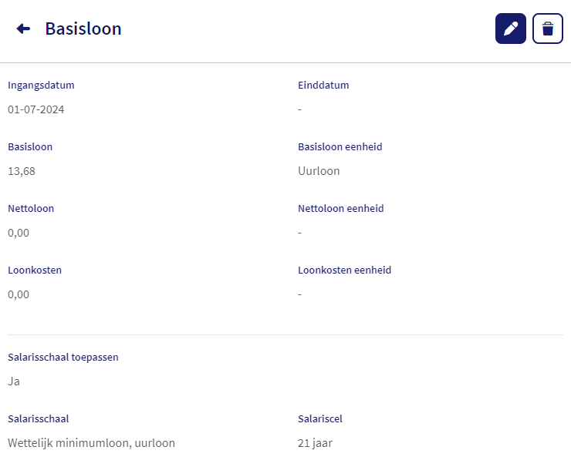Image resolution: width=571 pixels, height=467 pixels.
Task: Click the Salarisschaal field label
Action: tap(39, 419)
